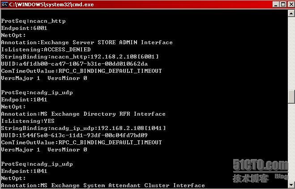The height and width of the screenshot is (189, 295).
Task: Click the Endpoint:6001 text line
Action: (x=24, y=28)
